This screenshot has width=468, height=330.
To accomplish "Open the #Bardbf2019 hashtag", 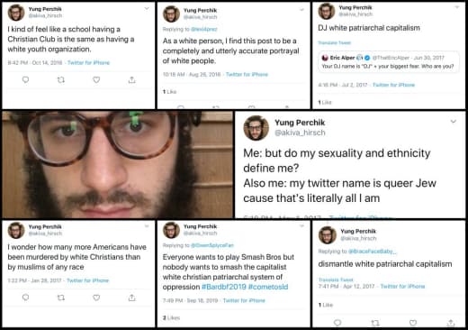I will 224,287.
